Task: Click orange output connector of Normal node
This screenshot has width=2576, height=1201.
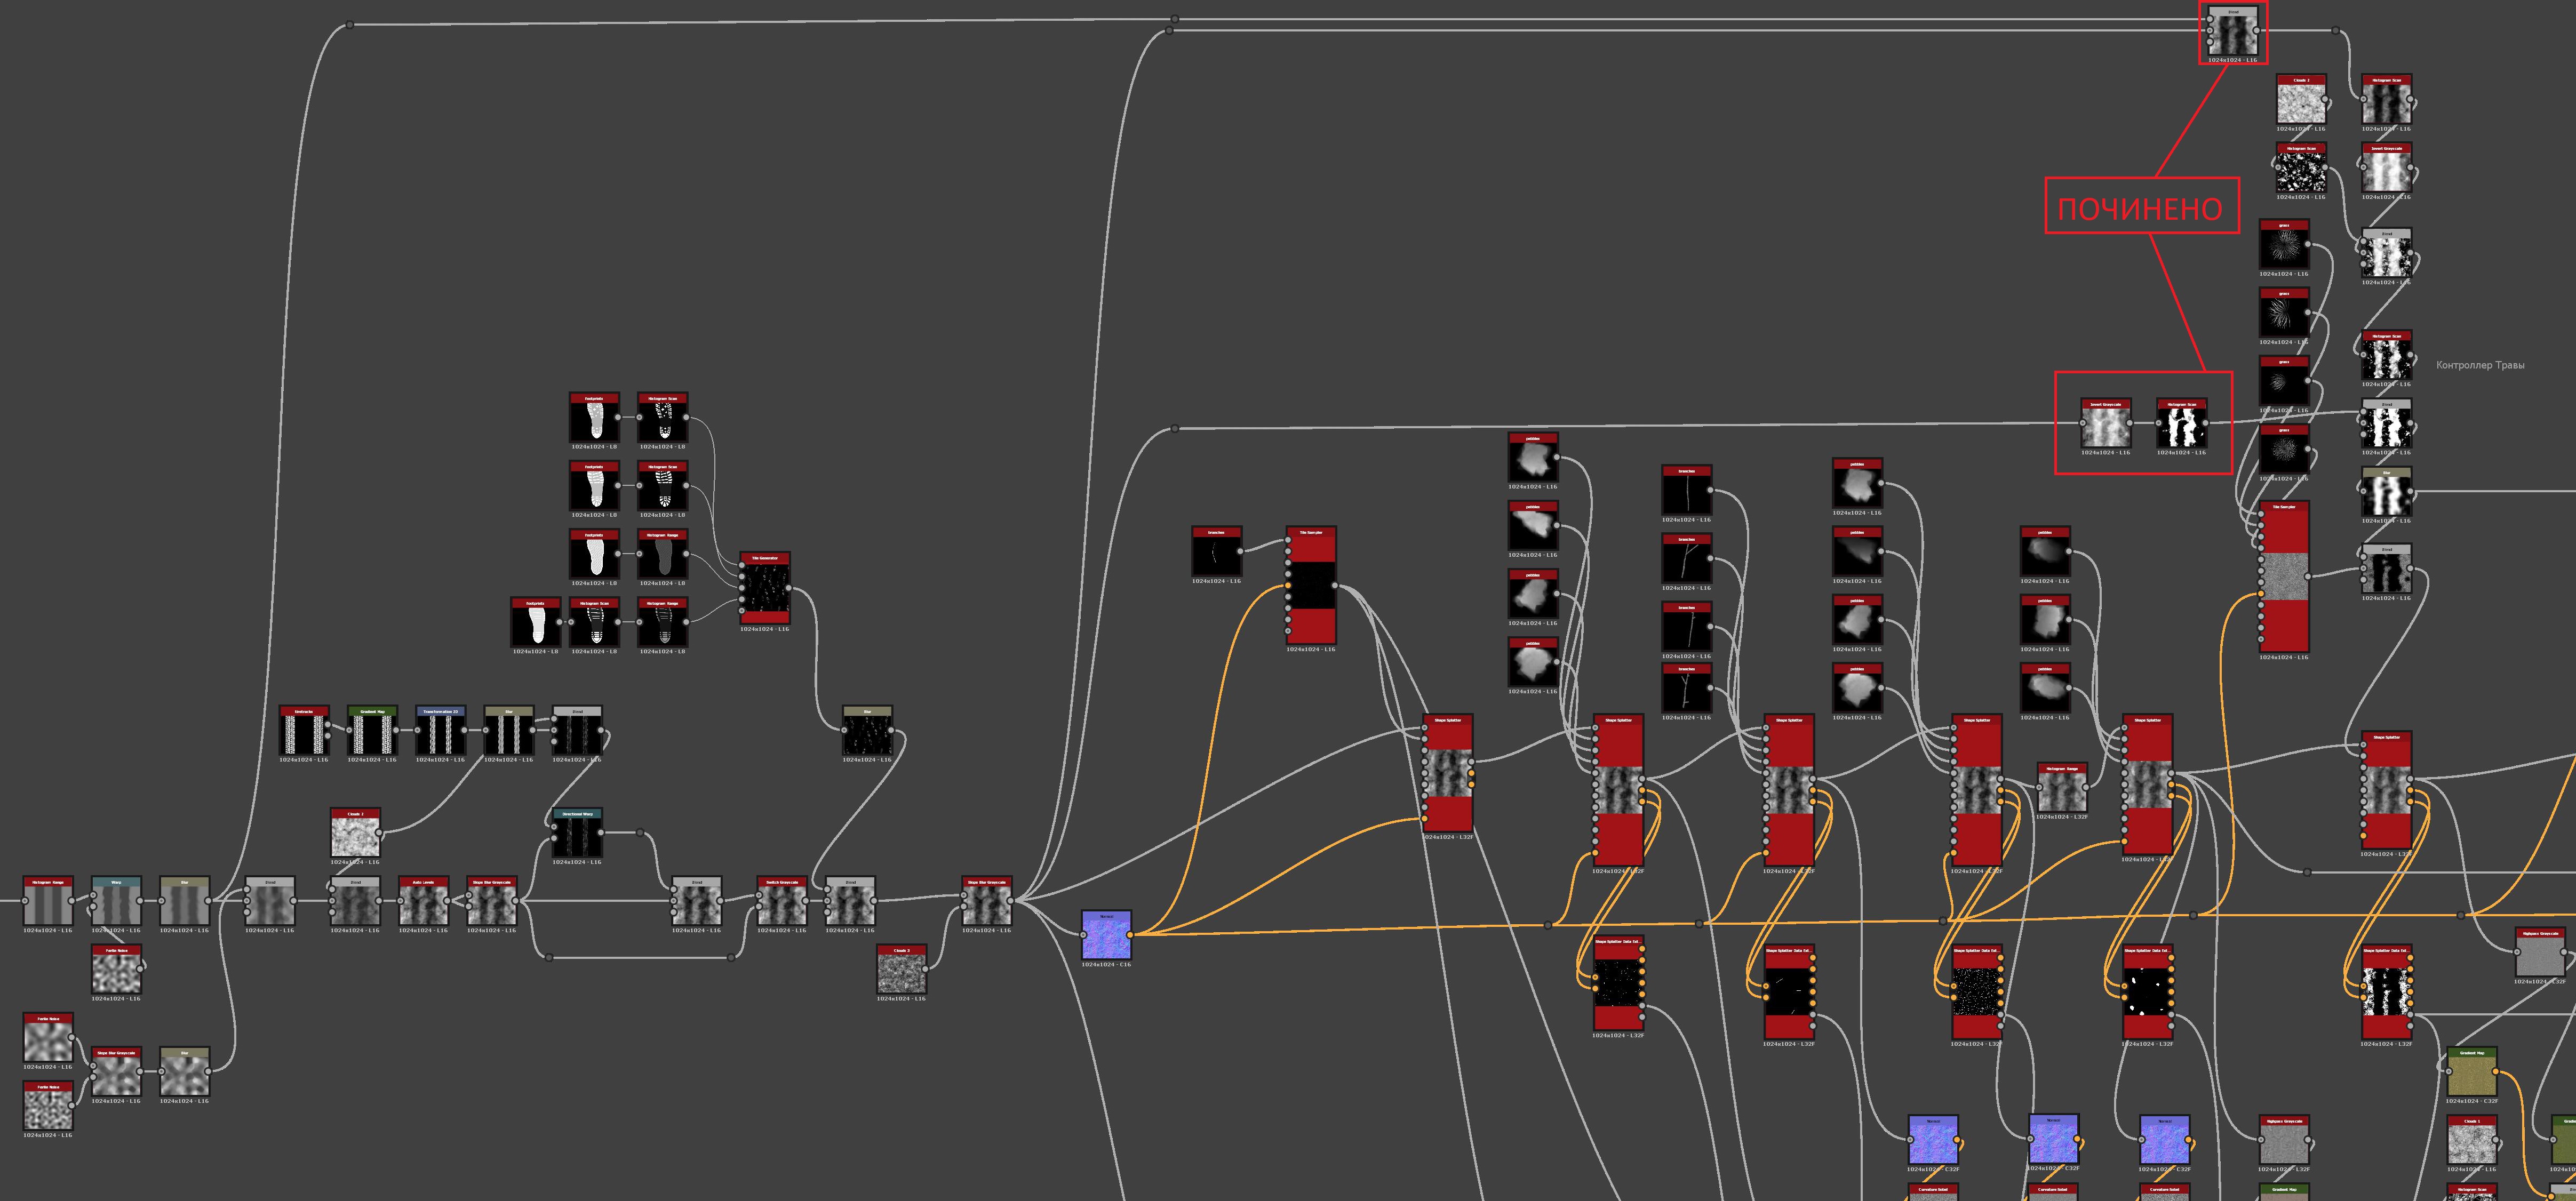Action: click(x=1130, y=935)
